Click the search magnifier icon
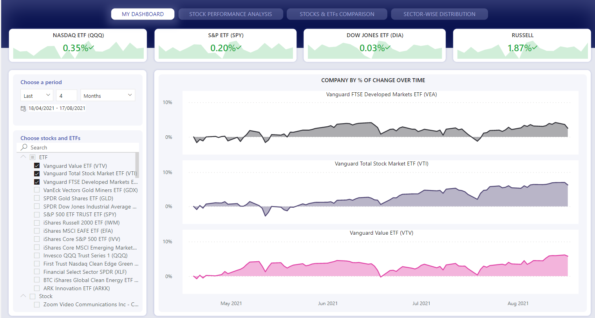This screenshot has width=595, height=318. click(24, 147)
